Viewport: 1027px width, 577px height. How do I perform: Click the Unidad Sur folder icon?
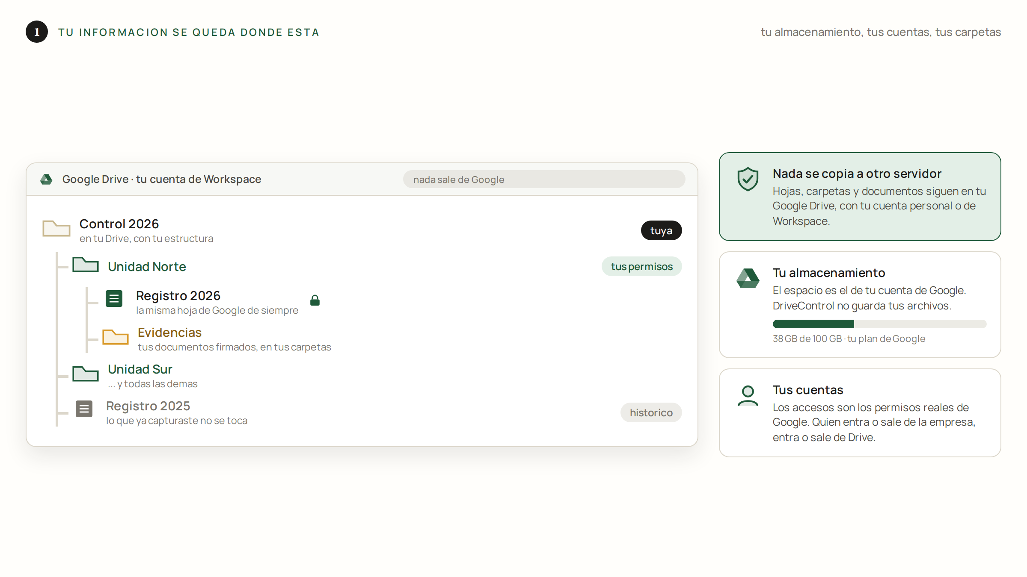pyautogui.click(x=86, y=374)
